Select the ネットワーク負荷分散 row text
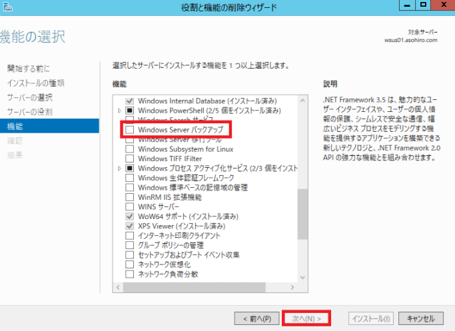 click(168, 274)
